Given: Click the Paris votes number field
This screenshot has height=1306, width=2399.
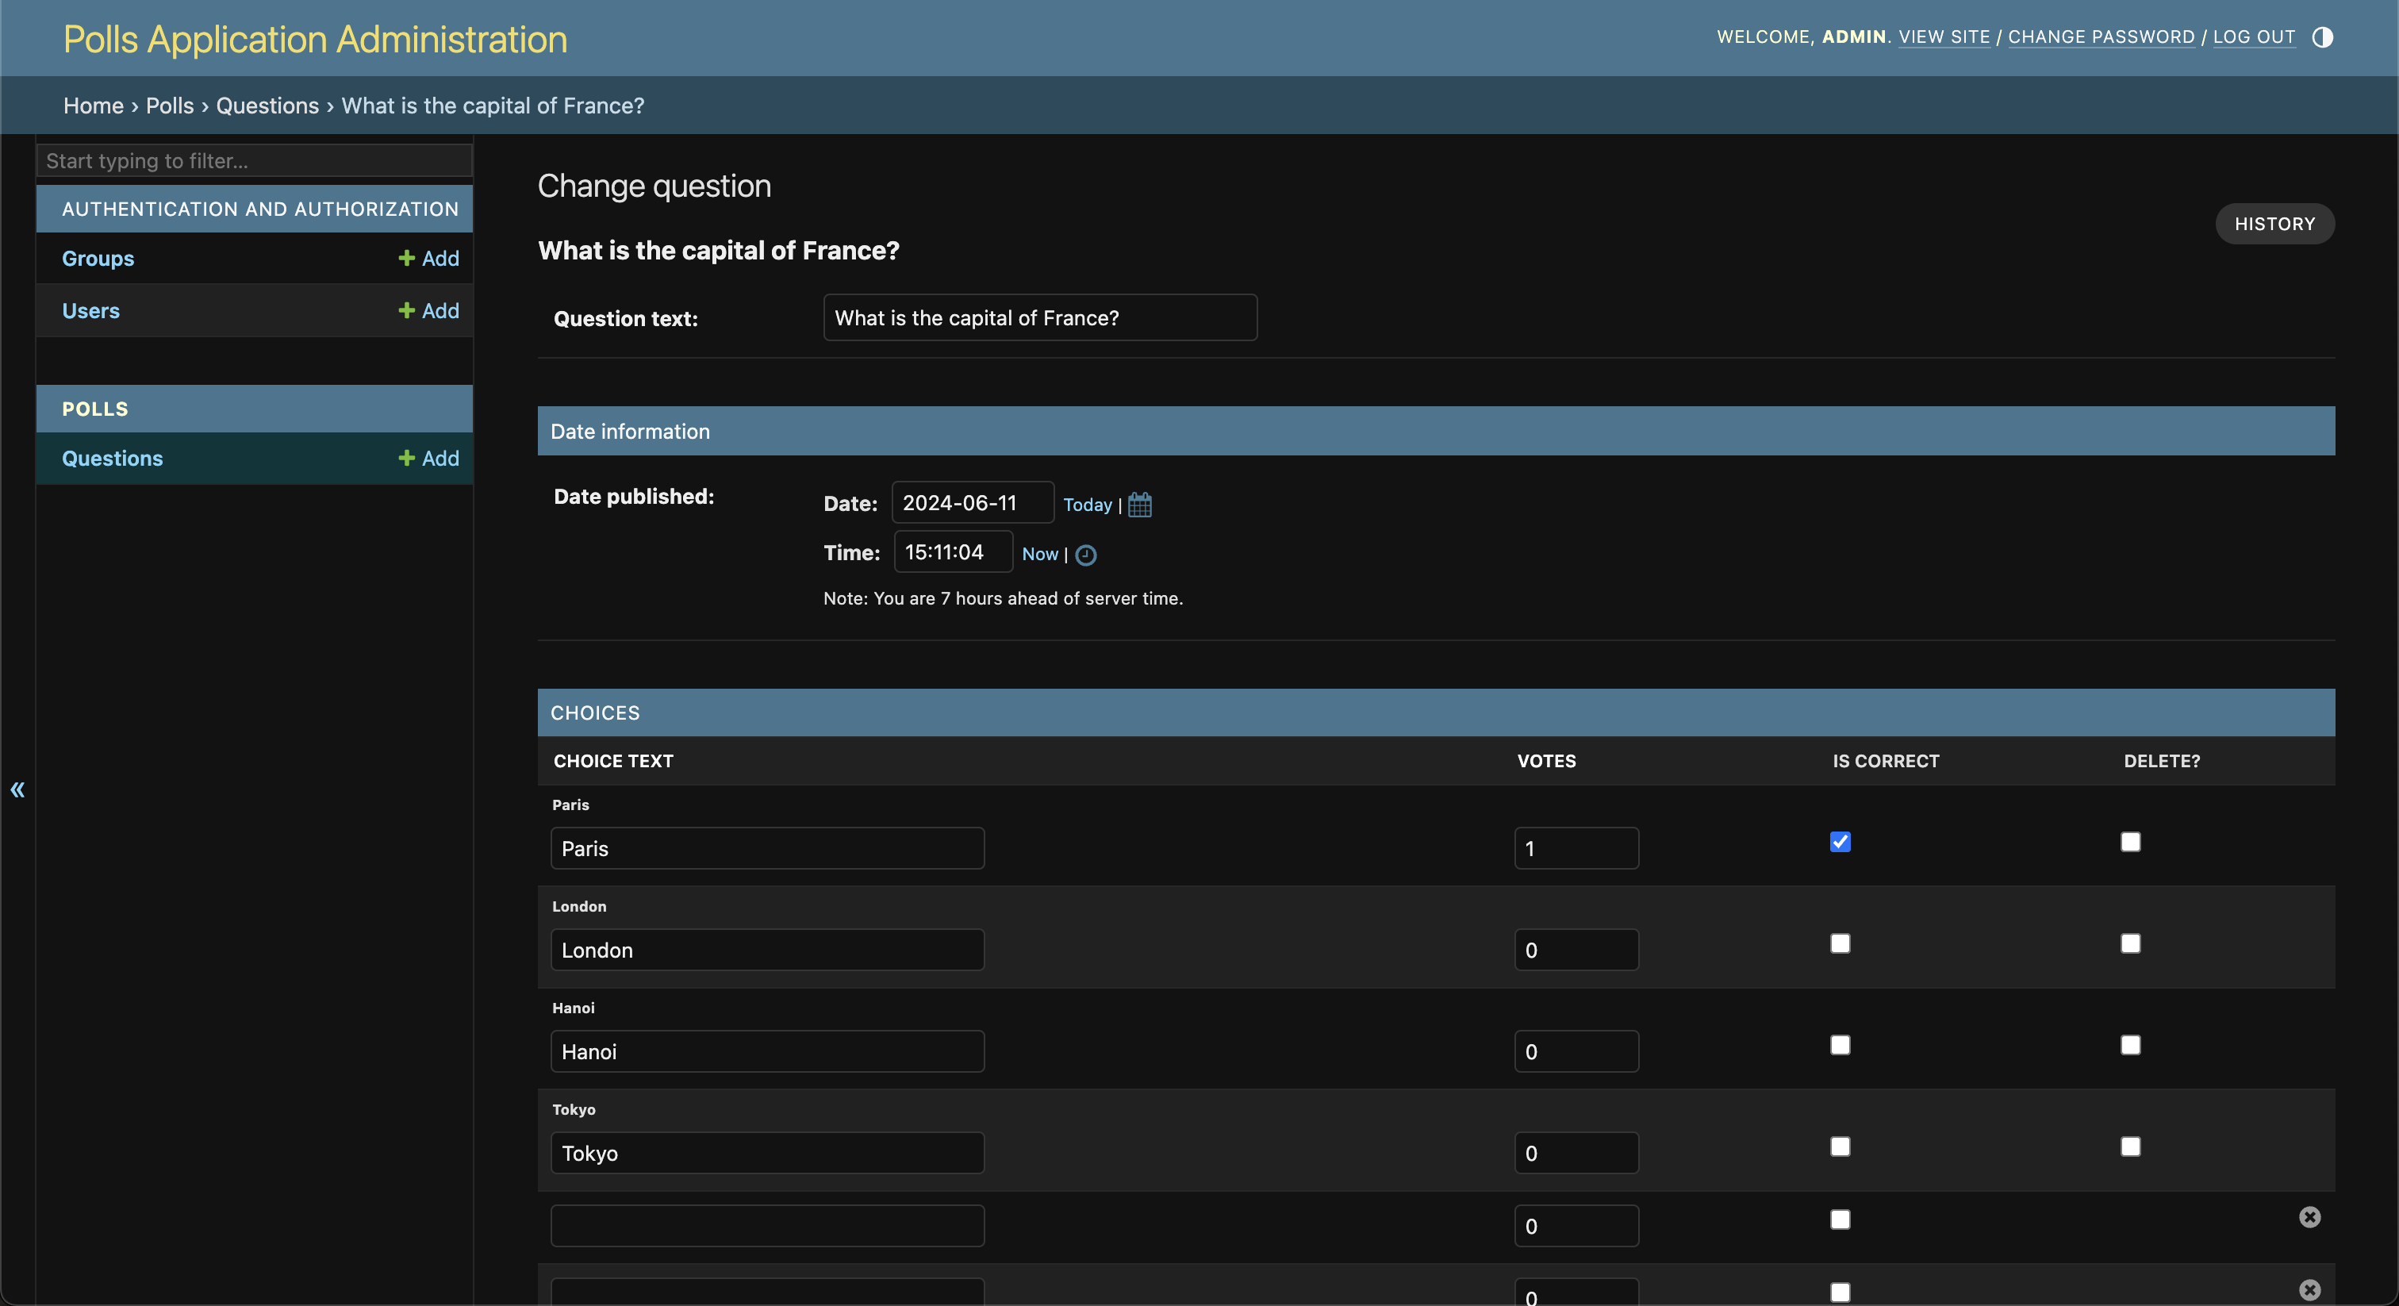Looking at the screenshot, I should [1575, 849].
